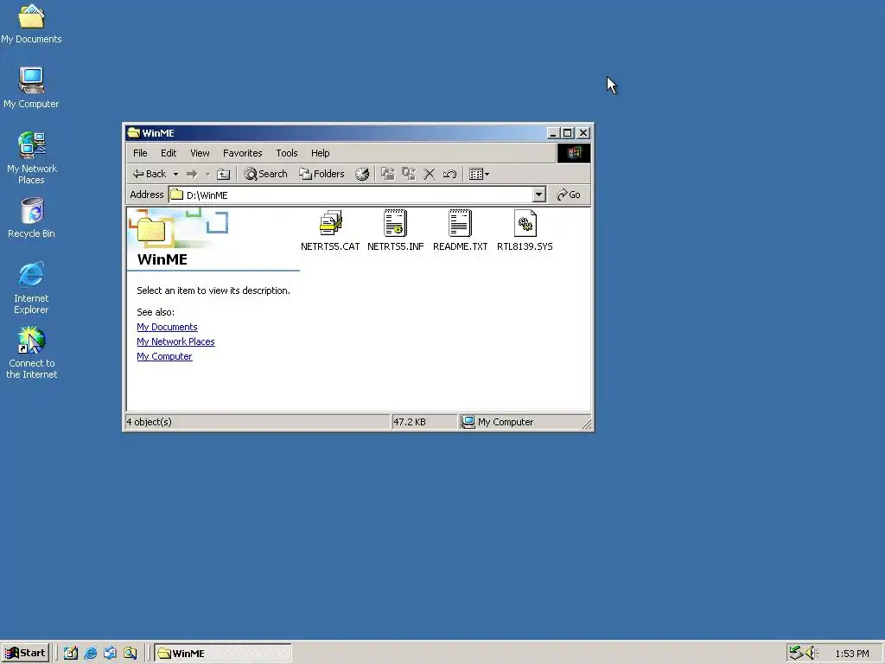
Task: Follow the My Documents link
Action: coord(167,327)
